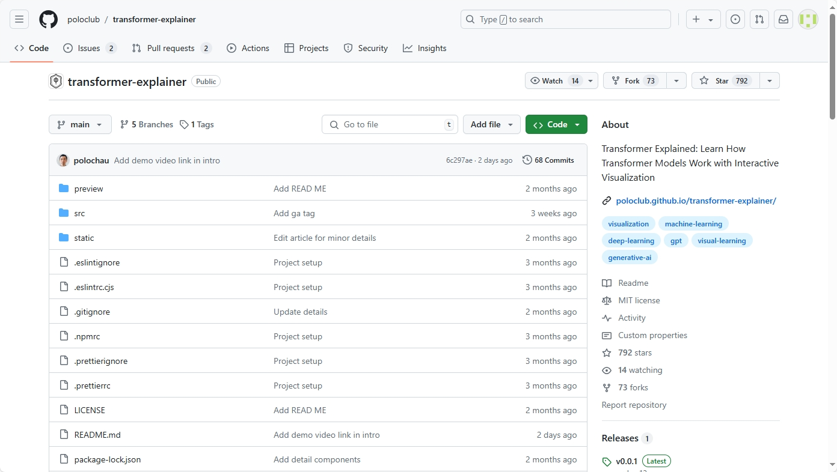Open the README.md file
The width and height of the screenshot is (837, 472).
(97, 435)
